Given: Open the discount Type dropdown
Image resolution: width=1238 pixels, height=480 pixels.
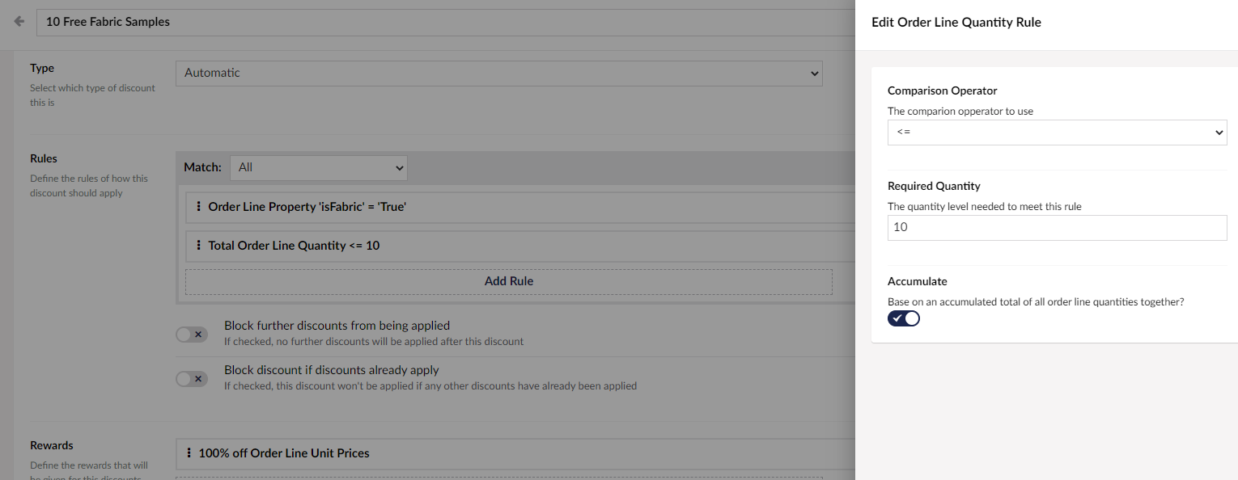Looking at the screenshot, I should pyautogui.click(x=499, y=73).
